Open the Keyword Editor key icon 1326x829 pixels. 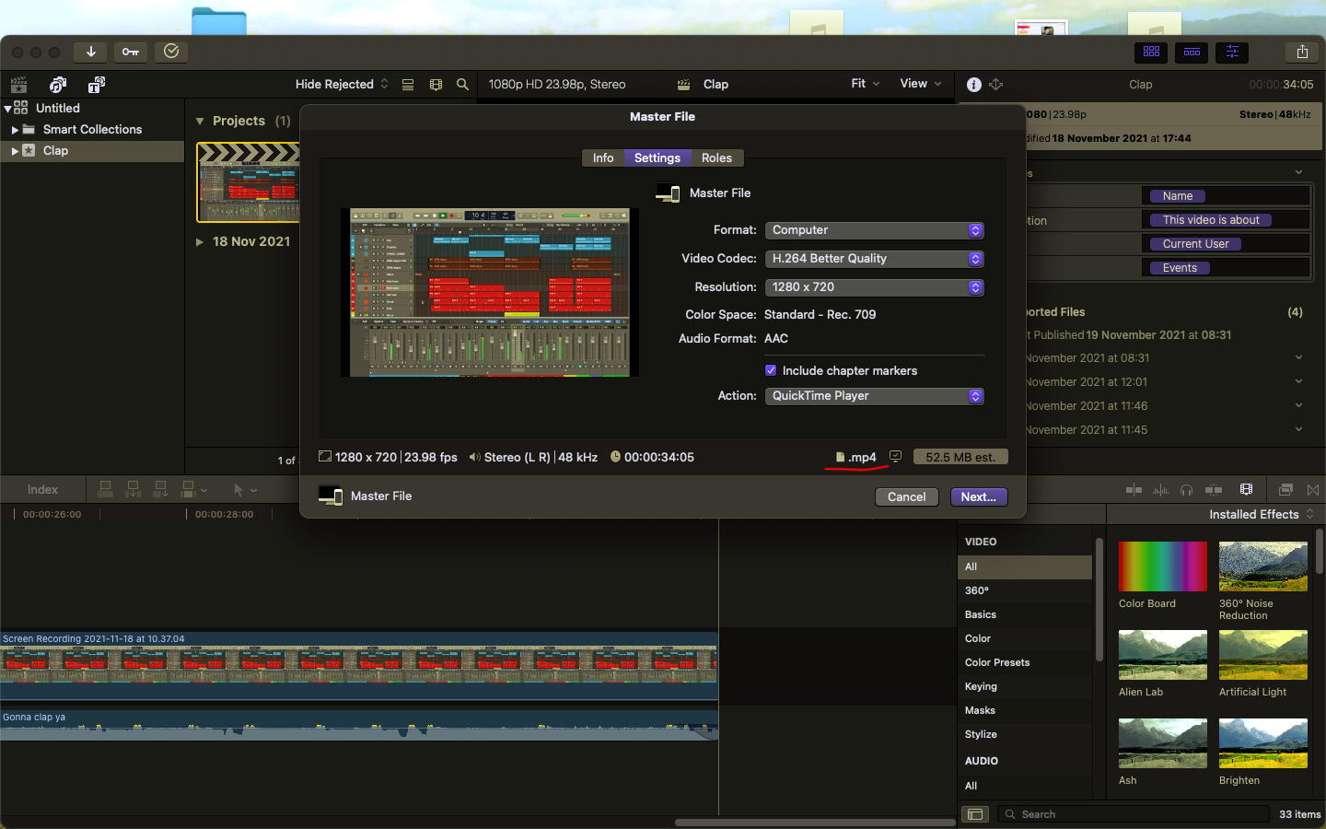tap(131, 52)
